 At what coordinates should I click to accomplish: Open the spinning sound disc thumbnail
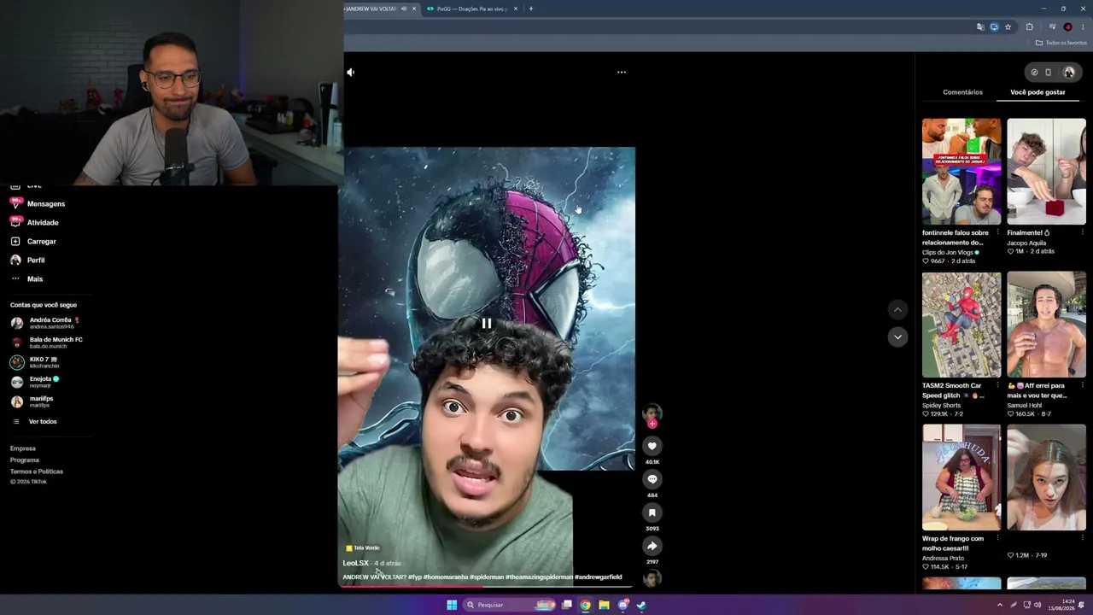[652, 578]
